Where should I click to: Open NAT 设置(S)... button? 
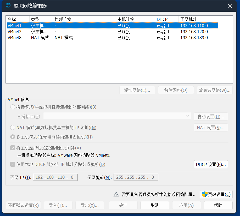pos(211,128)
